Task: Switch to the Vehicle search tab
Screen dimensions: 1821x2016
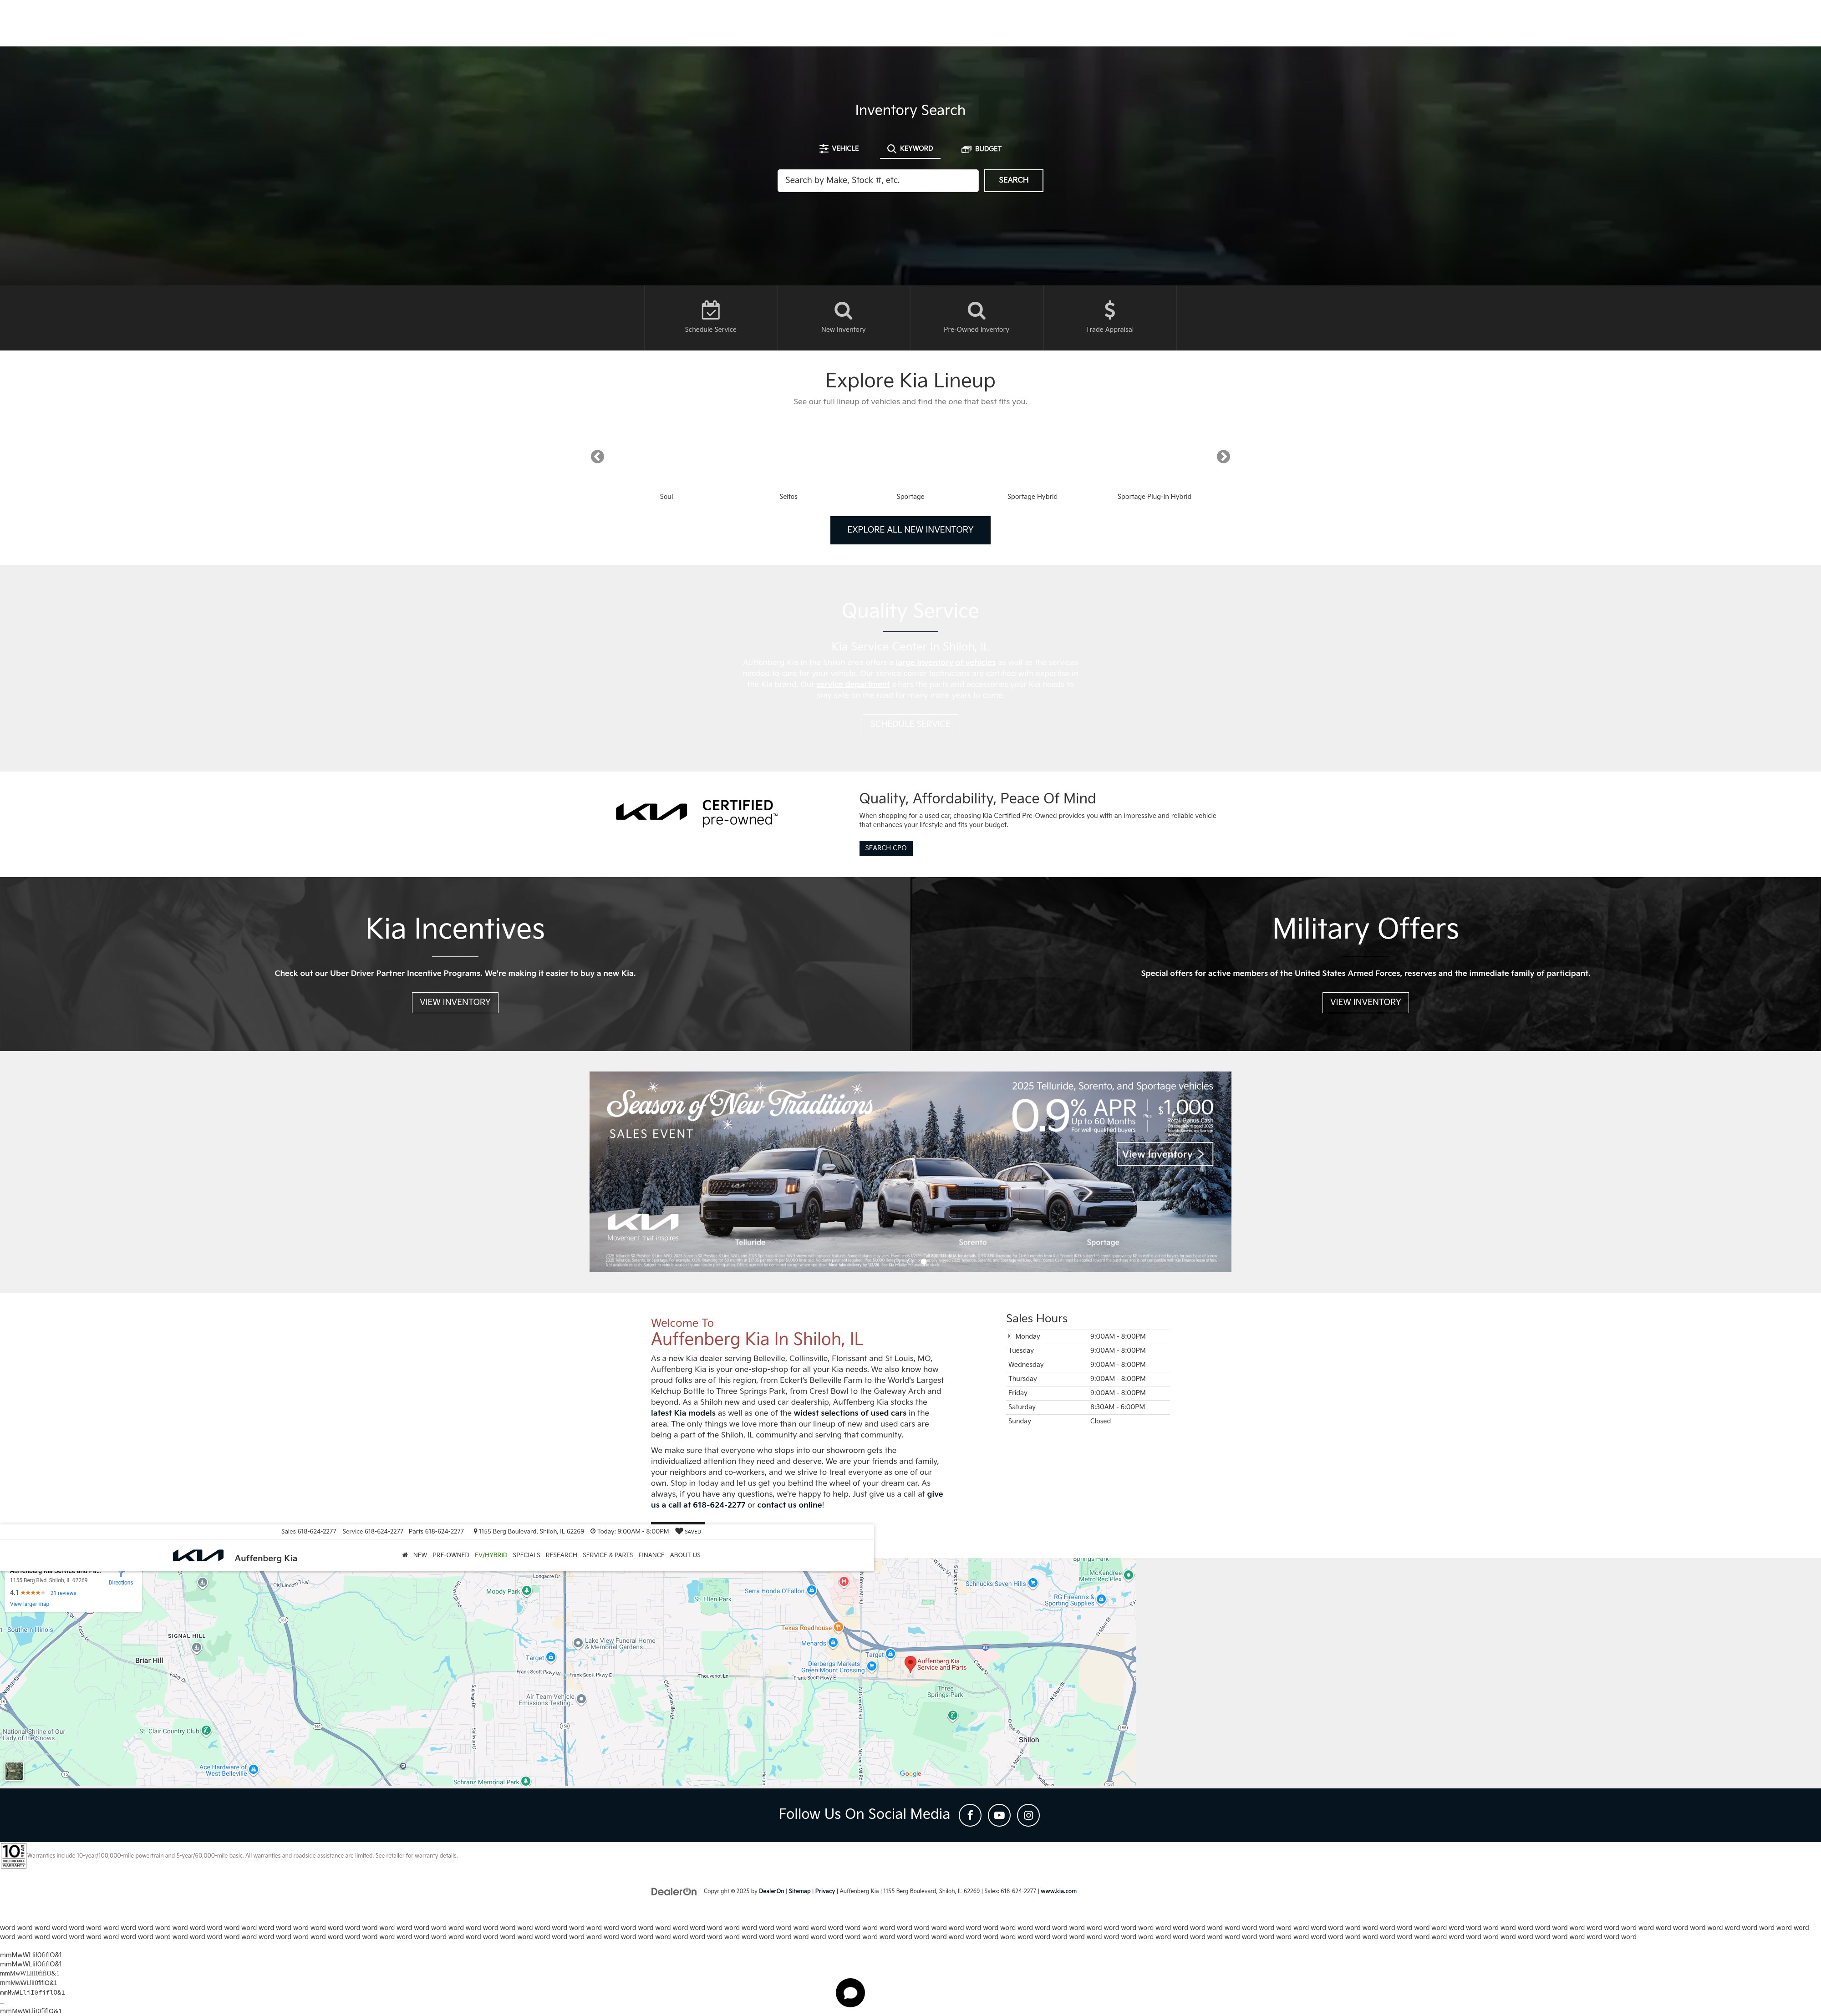Action: tap(839, 148)
